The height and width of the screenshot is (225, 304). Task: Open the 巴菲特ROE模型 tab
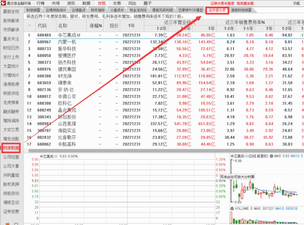(191, 10)
